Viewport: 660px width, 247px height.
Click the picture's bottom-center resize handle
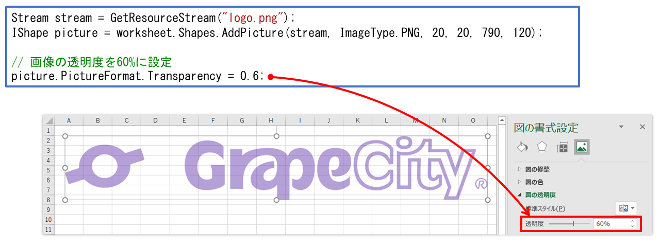point(276,200)
